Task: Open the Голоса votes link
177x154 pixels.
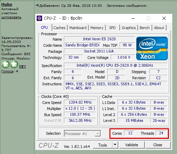Action: 7,71
